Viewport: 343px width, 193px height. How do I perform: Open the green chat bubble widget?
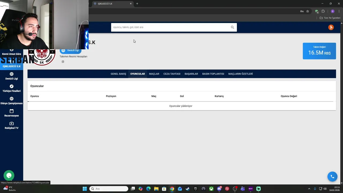[x=9, y=176]
